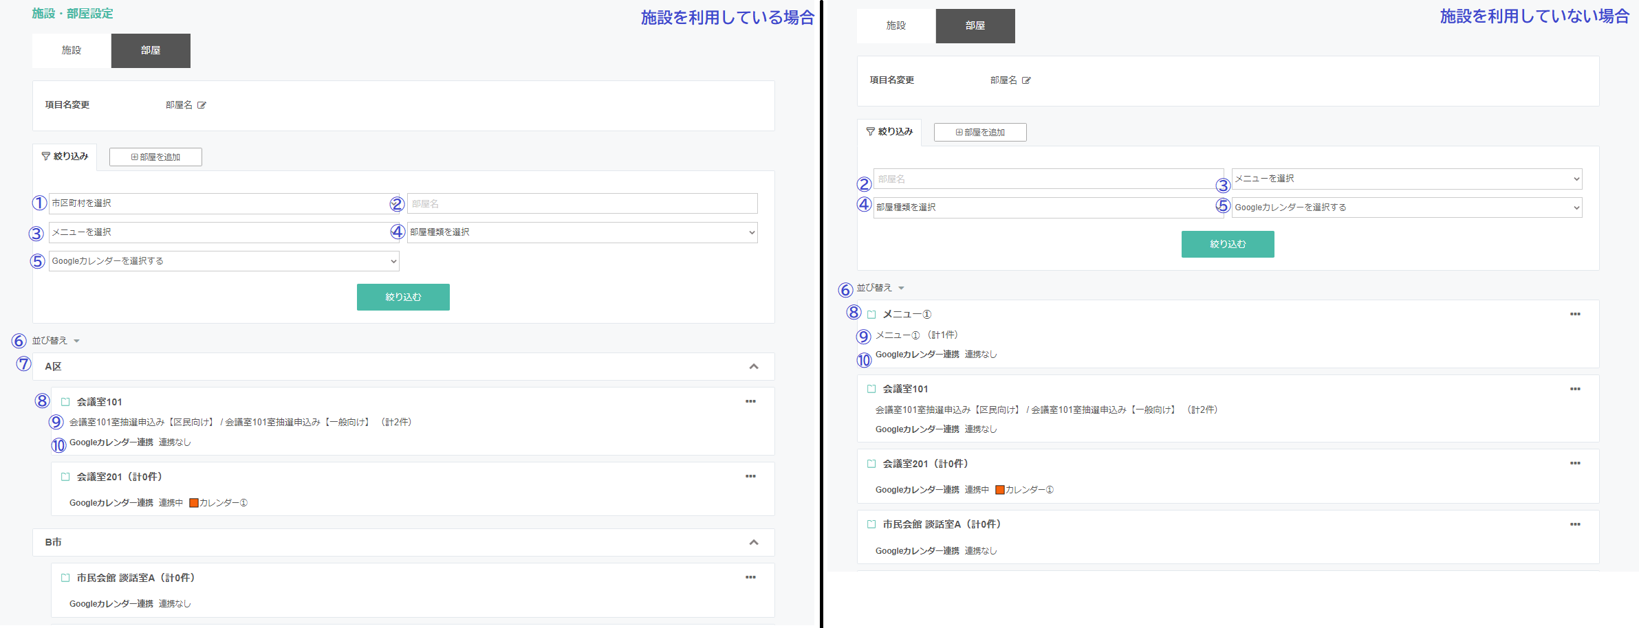Image resolution: width=1639 pixels, height=628 pixels.
Task: Click 会議室101室抽選申込み【区民向け】 text in left panel
Action: [x=142, y=423]
